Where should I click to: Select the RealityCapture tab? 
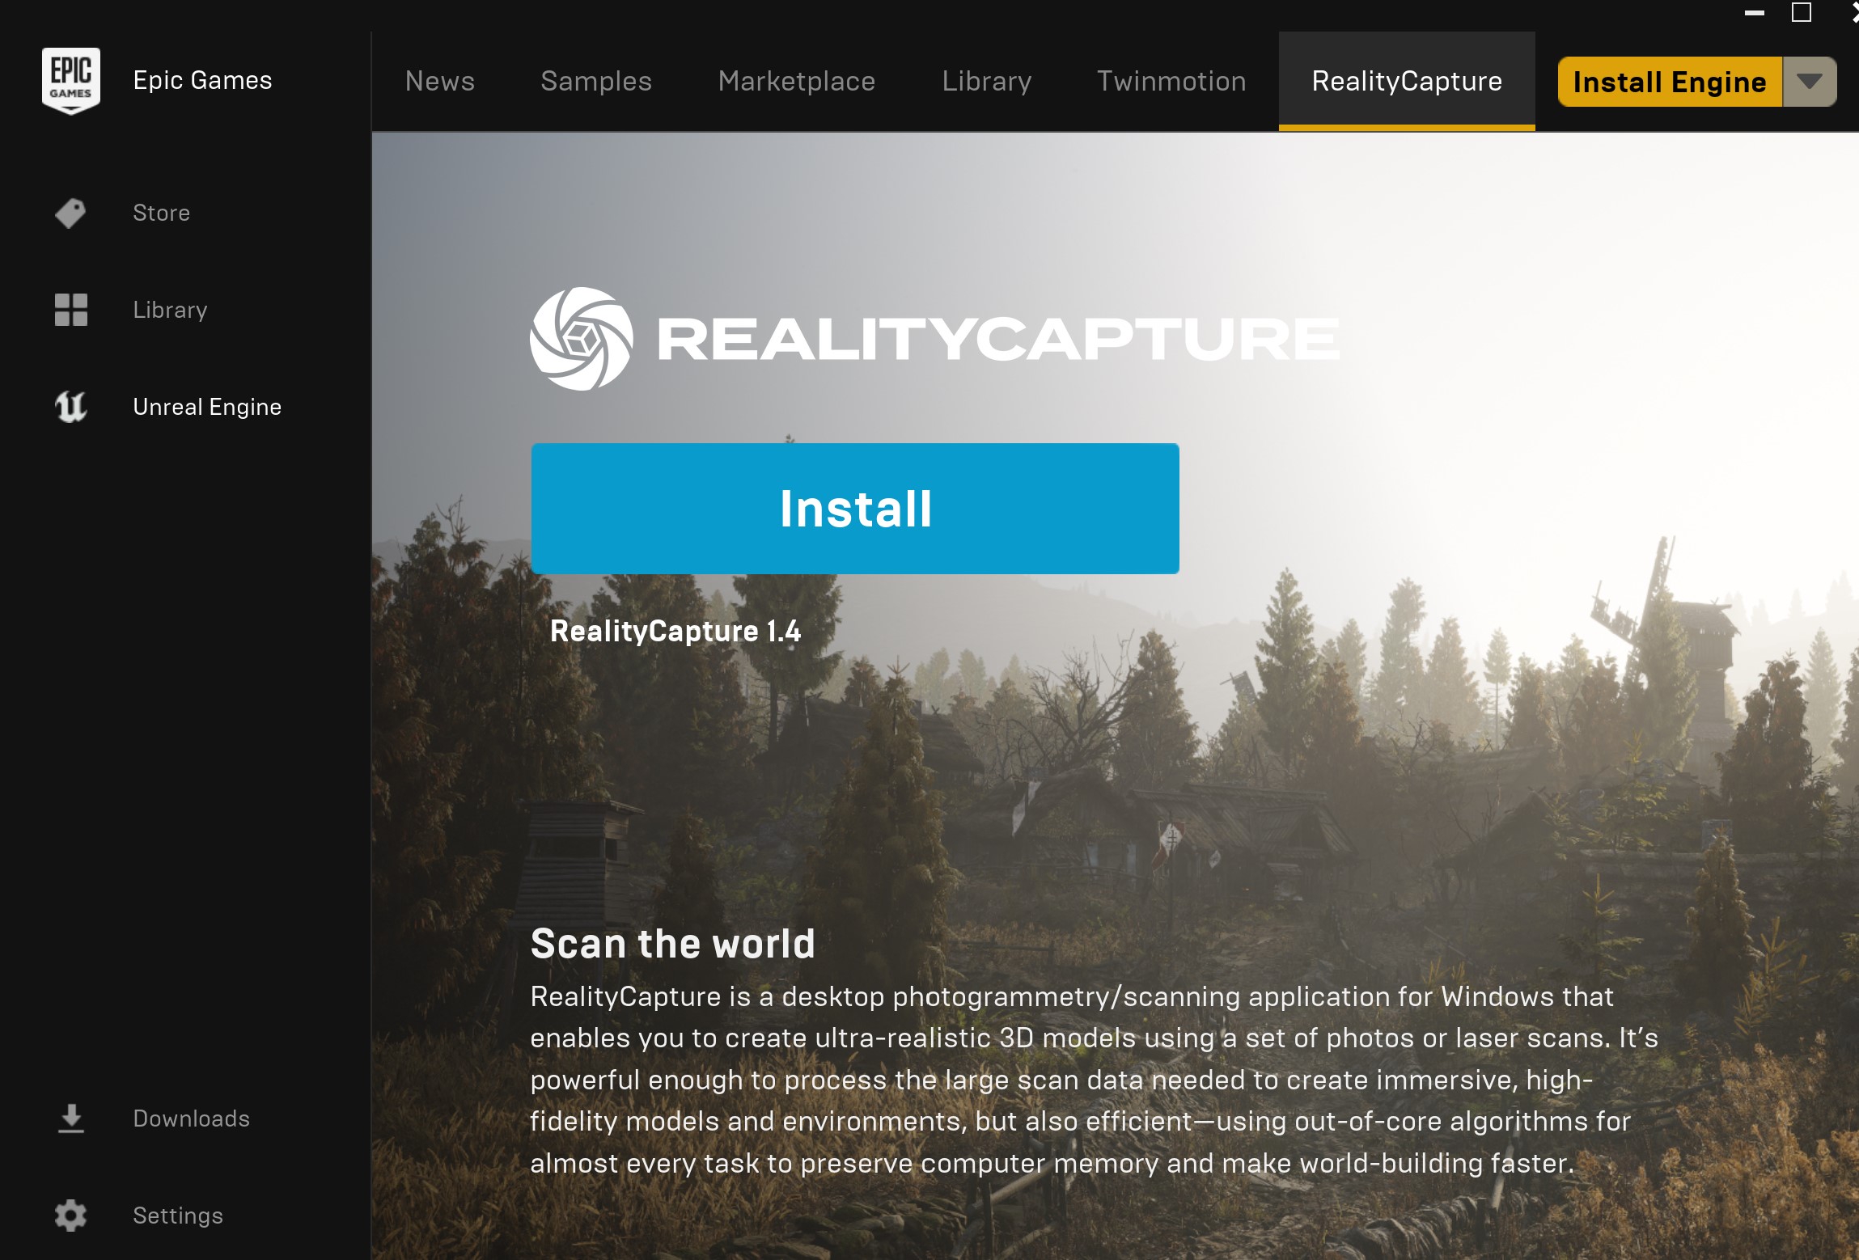click(x=1407, y=81)
